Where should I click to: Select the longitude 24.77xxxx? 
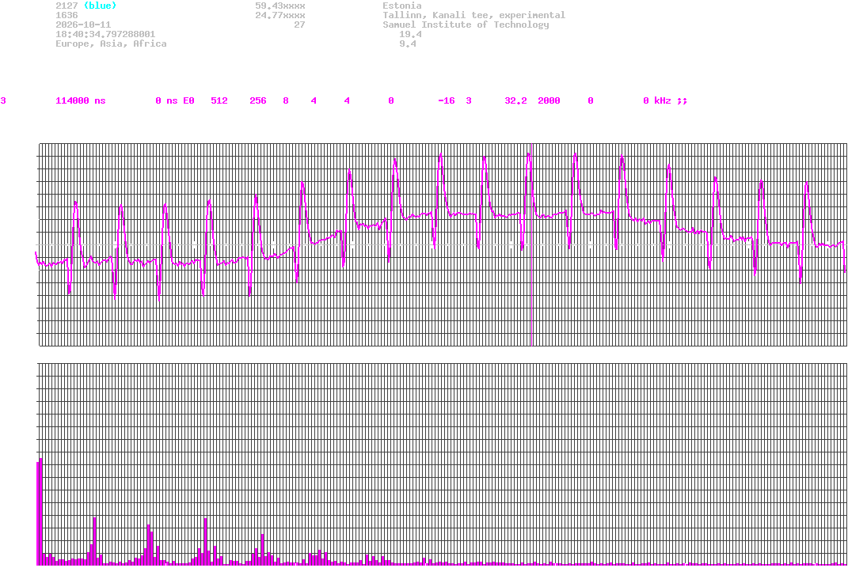click(279, 15)
